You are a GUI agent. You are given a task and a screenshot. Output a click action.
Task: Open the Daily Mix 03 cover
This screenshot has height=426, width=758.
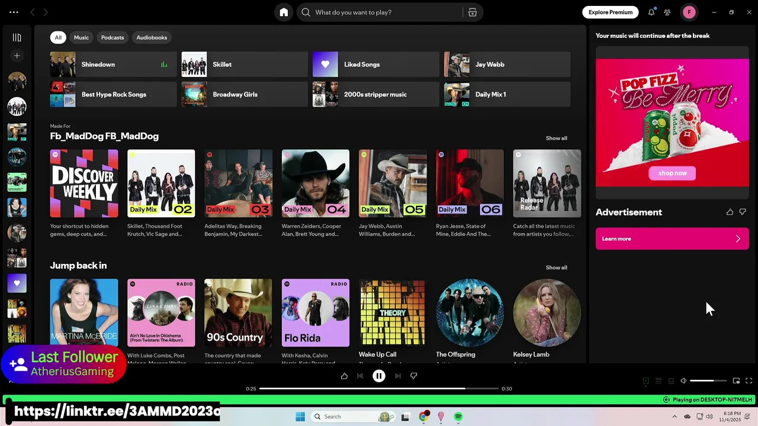click(x=238, y=183)
